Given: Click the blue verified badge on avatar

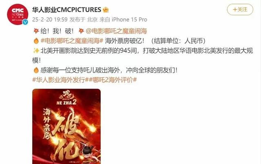Looking at the screenshot, I should tap(25, 22).
